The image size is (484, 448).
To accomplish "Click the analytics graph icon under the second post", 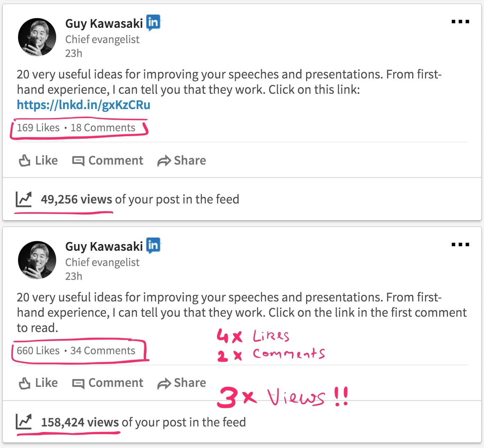I will [x=24, y=422].
